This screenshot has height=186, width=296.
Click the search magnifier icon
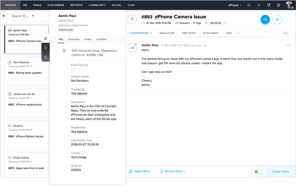(x=249, y=5)
